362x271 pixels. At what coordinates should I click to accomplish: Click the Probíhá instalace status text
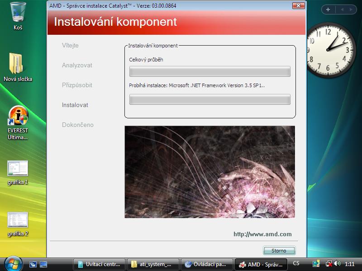pos(197,85)
